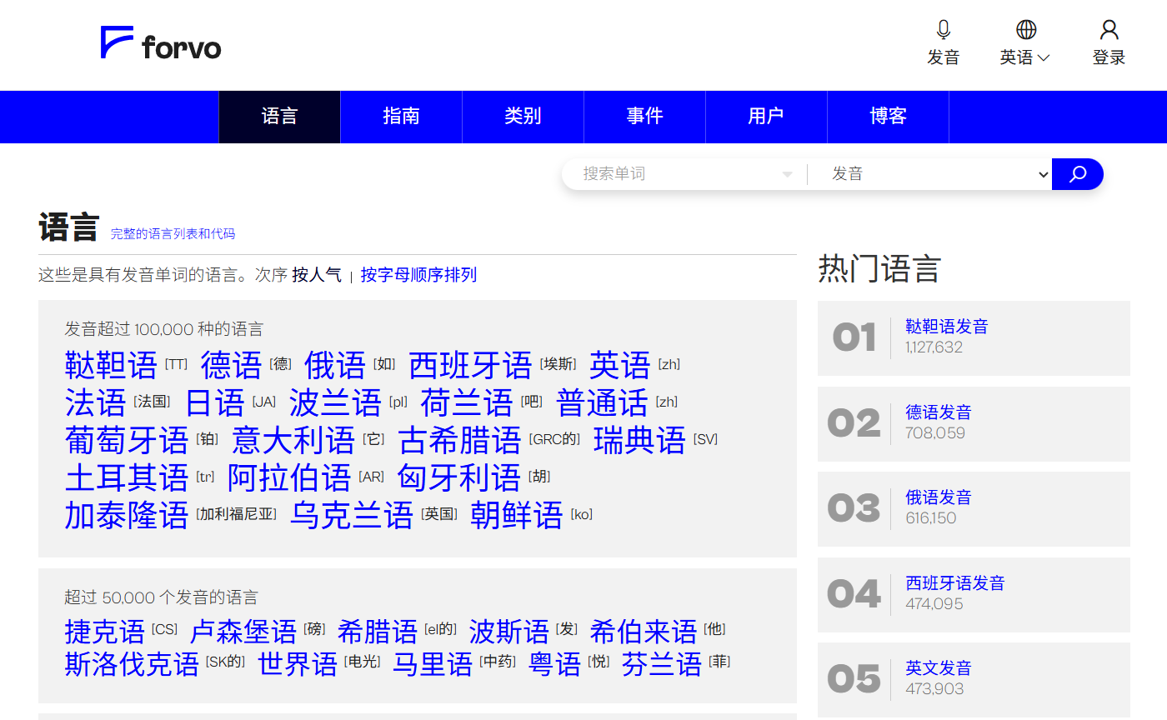1167x720 pixels.
Task: Go to the 事件 navigation tab
Action: pos(644,117)
